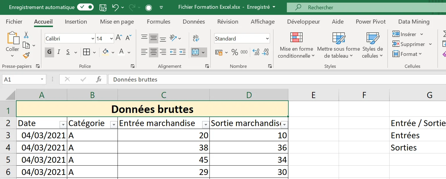Click the insert function fx icon
The image size is (446, 179).
pyautogui.click(x=99, y=79)
